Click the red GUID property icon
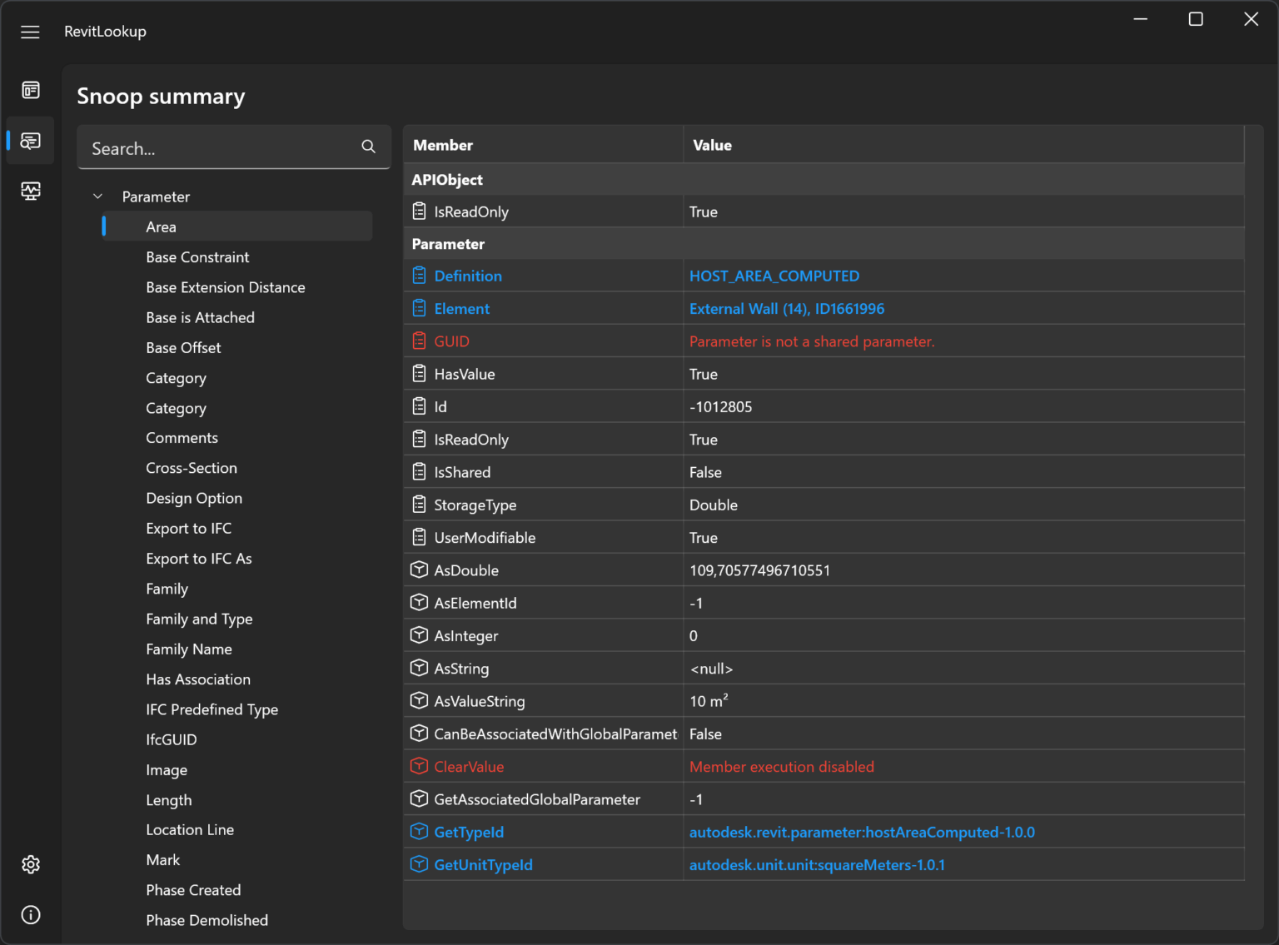 coord(420,341)
